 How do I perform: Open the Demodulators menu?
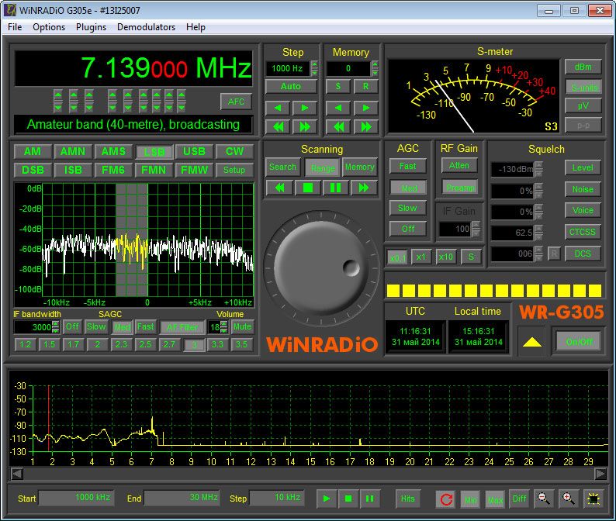146,26
